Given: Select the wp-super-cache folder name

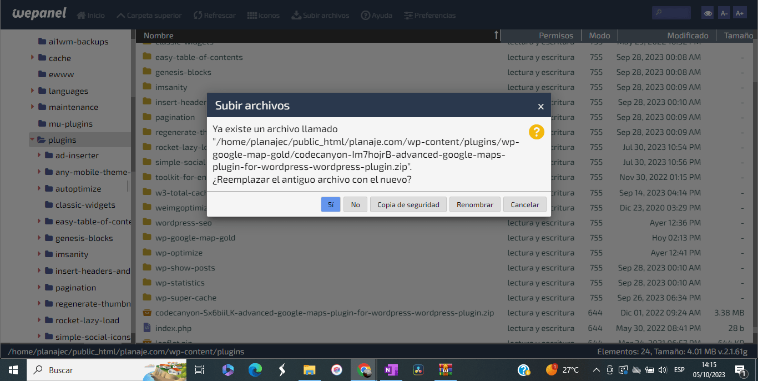Looking at the screenshot, I should [186, 298].
